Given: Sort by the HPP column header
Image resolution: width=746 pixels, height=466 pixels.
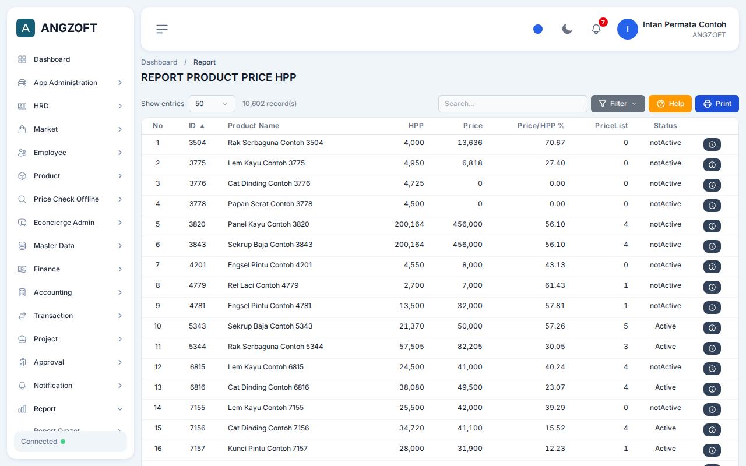Looking at the screenshot, I should (x=416, y=126).
